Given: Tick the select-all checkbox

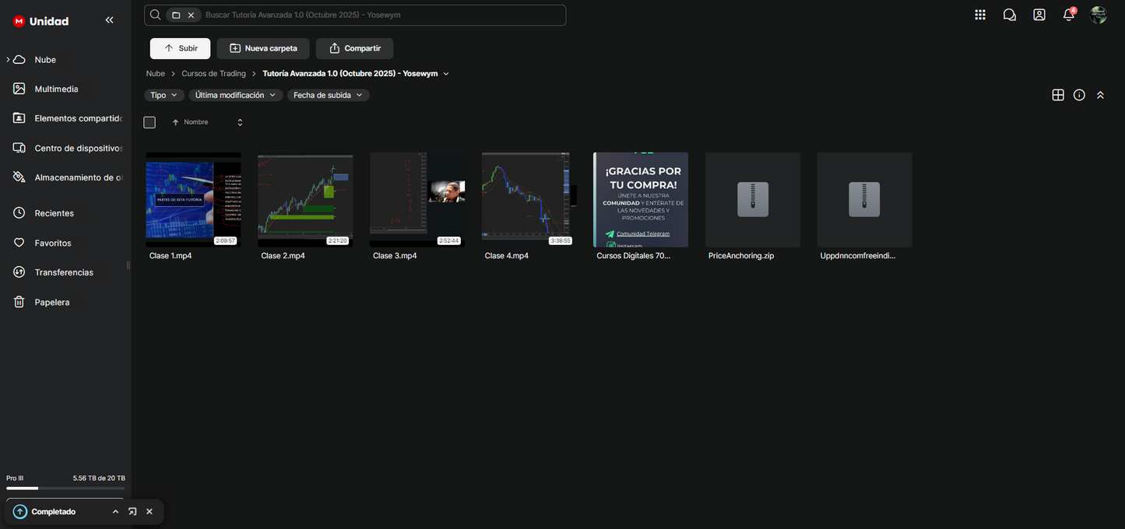Looking at the screenshot, I should [x=149, y=122].
